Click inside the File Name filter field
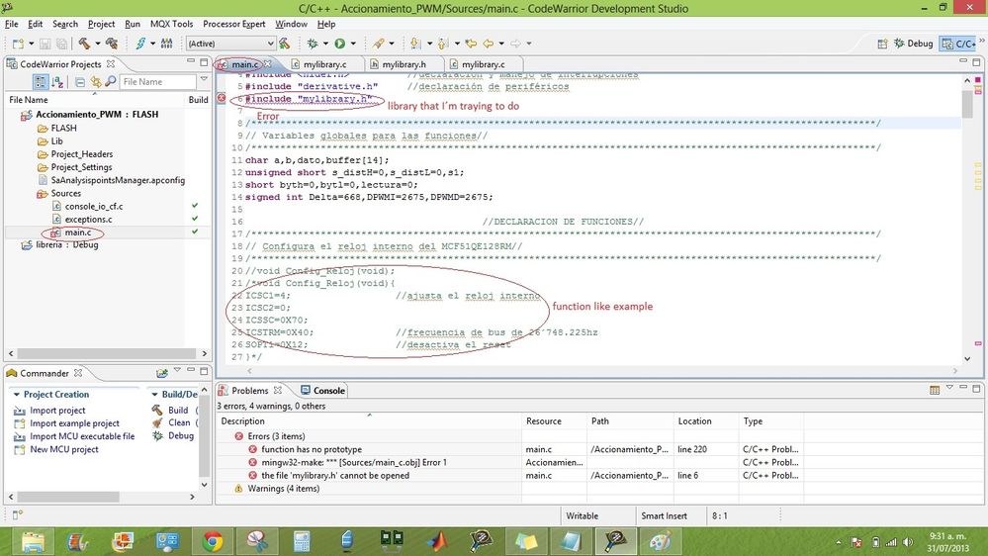 click(x=157, y=82)
